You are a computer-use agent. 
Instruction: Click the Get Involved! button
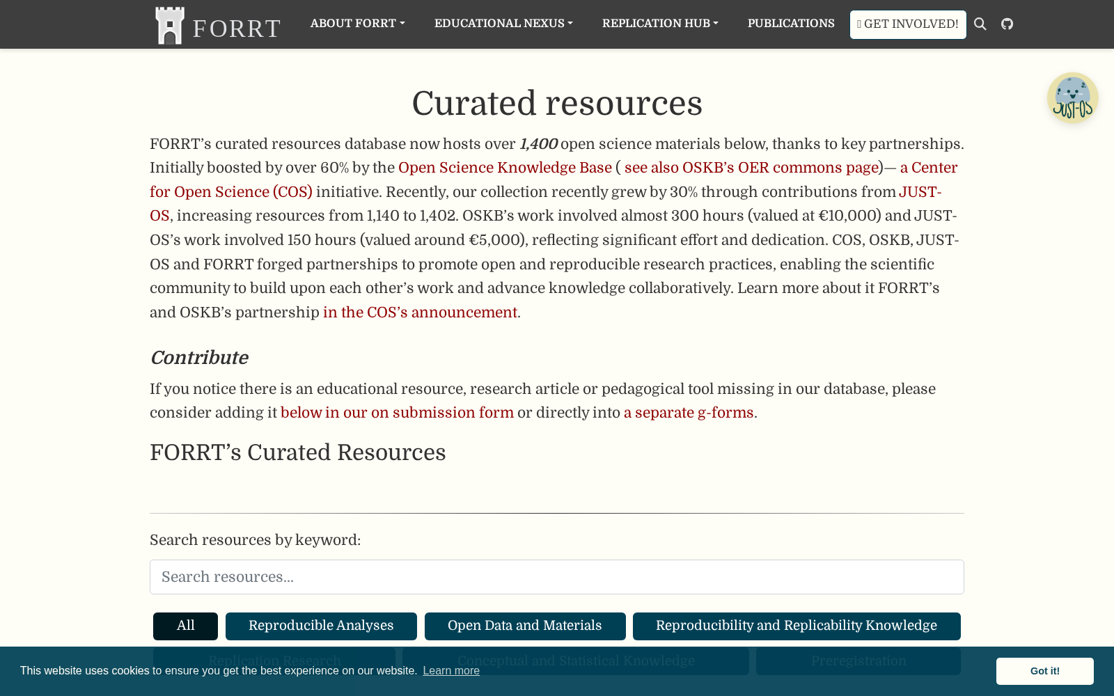pyautogui.click(x=908, y=24)
